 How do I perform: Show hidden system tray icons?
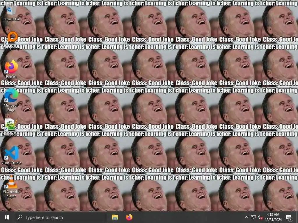[x=246, y=217]
